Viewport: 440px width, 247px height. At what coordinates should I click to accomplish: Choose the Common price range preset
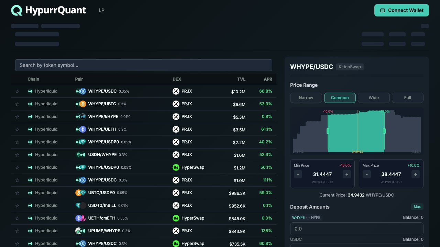[x=340, y=98]
